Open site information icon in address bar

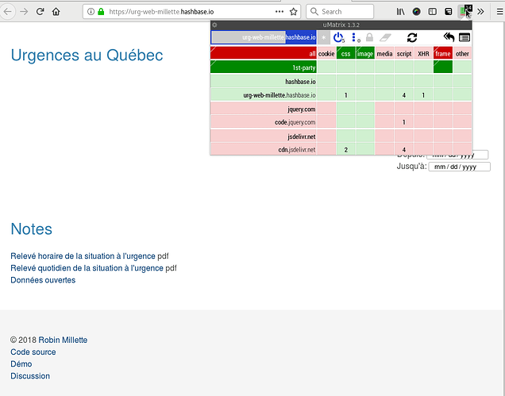91,12
